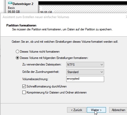Click the wizard title bar text

[x=36, y=17]
